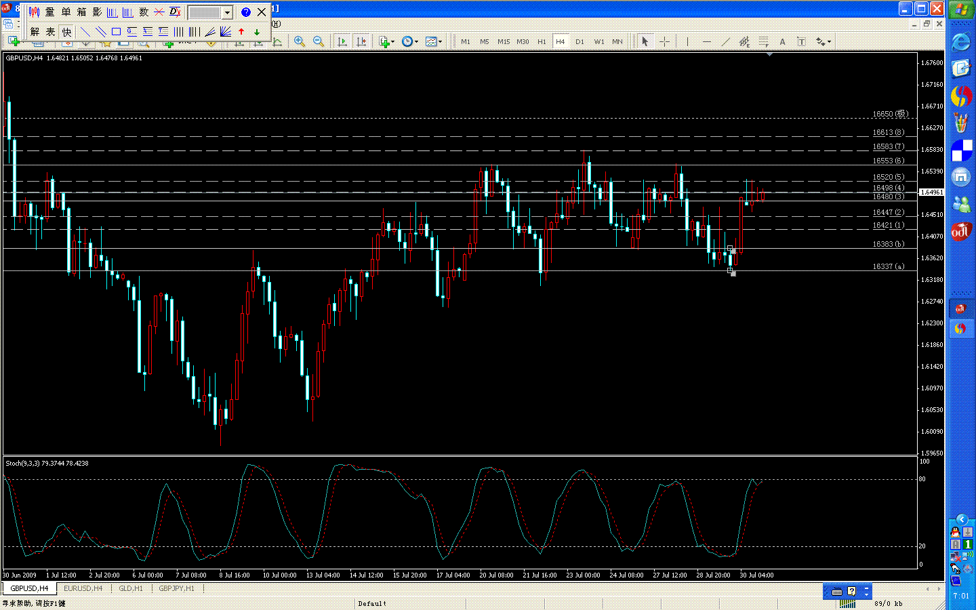Click the zoom in magnifier icon
Viewport: 976px width, 610px height.
coord(300,41)
